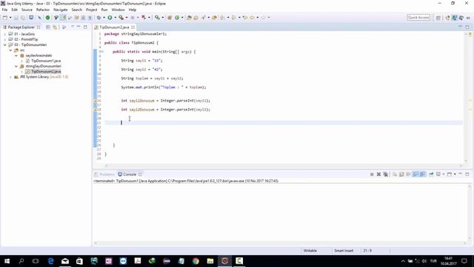Click Chrome icon in taskbar
Screen dimensions: 474x267
(196, 261)
